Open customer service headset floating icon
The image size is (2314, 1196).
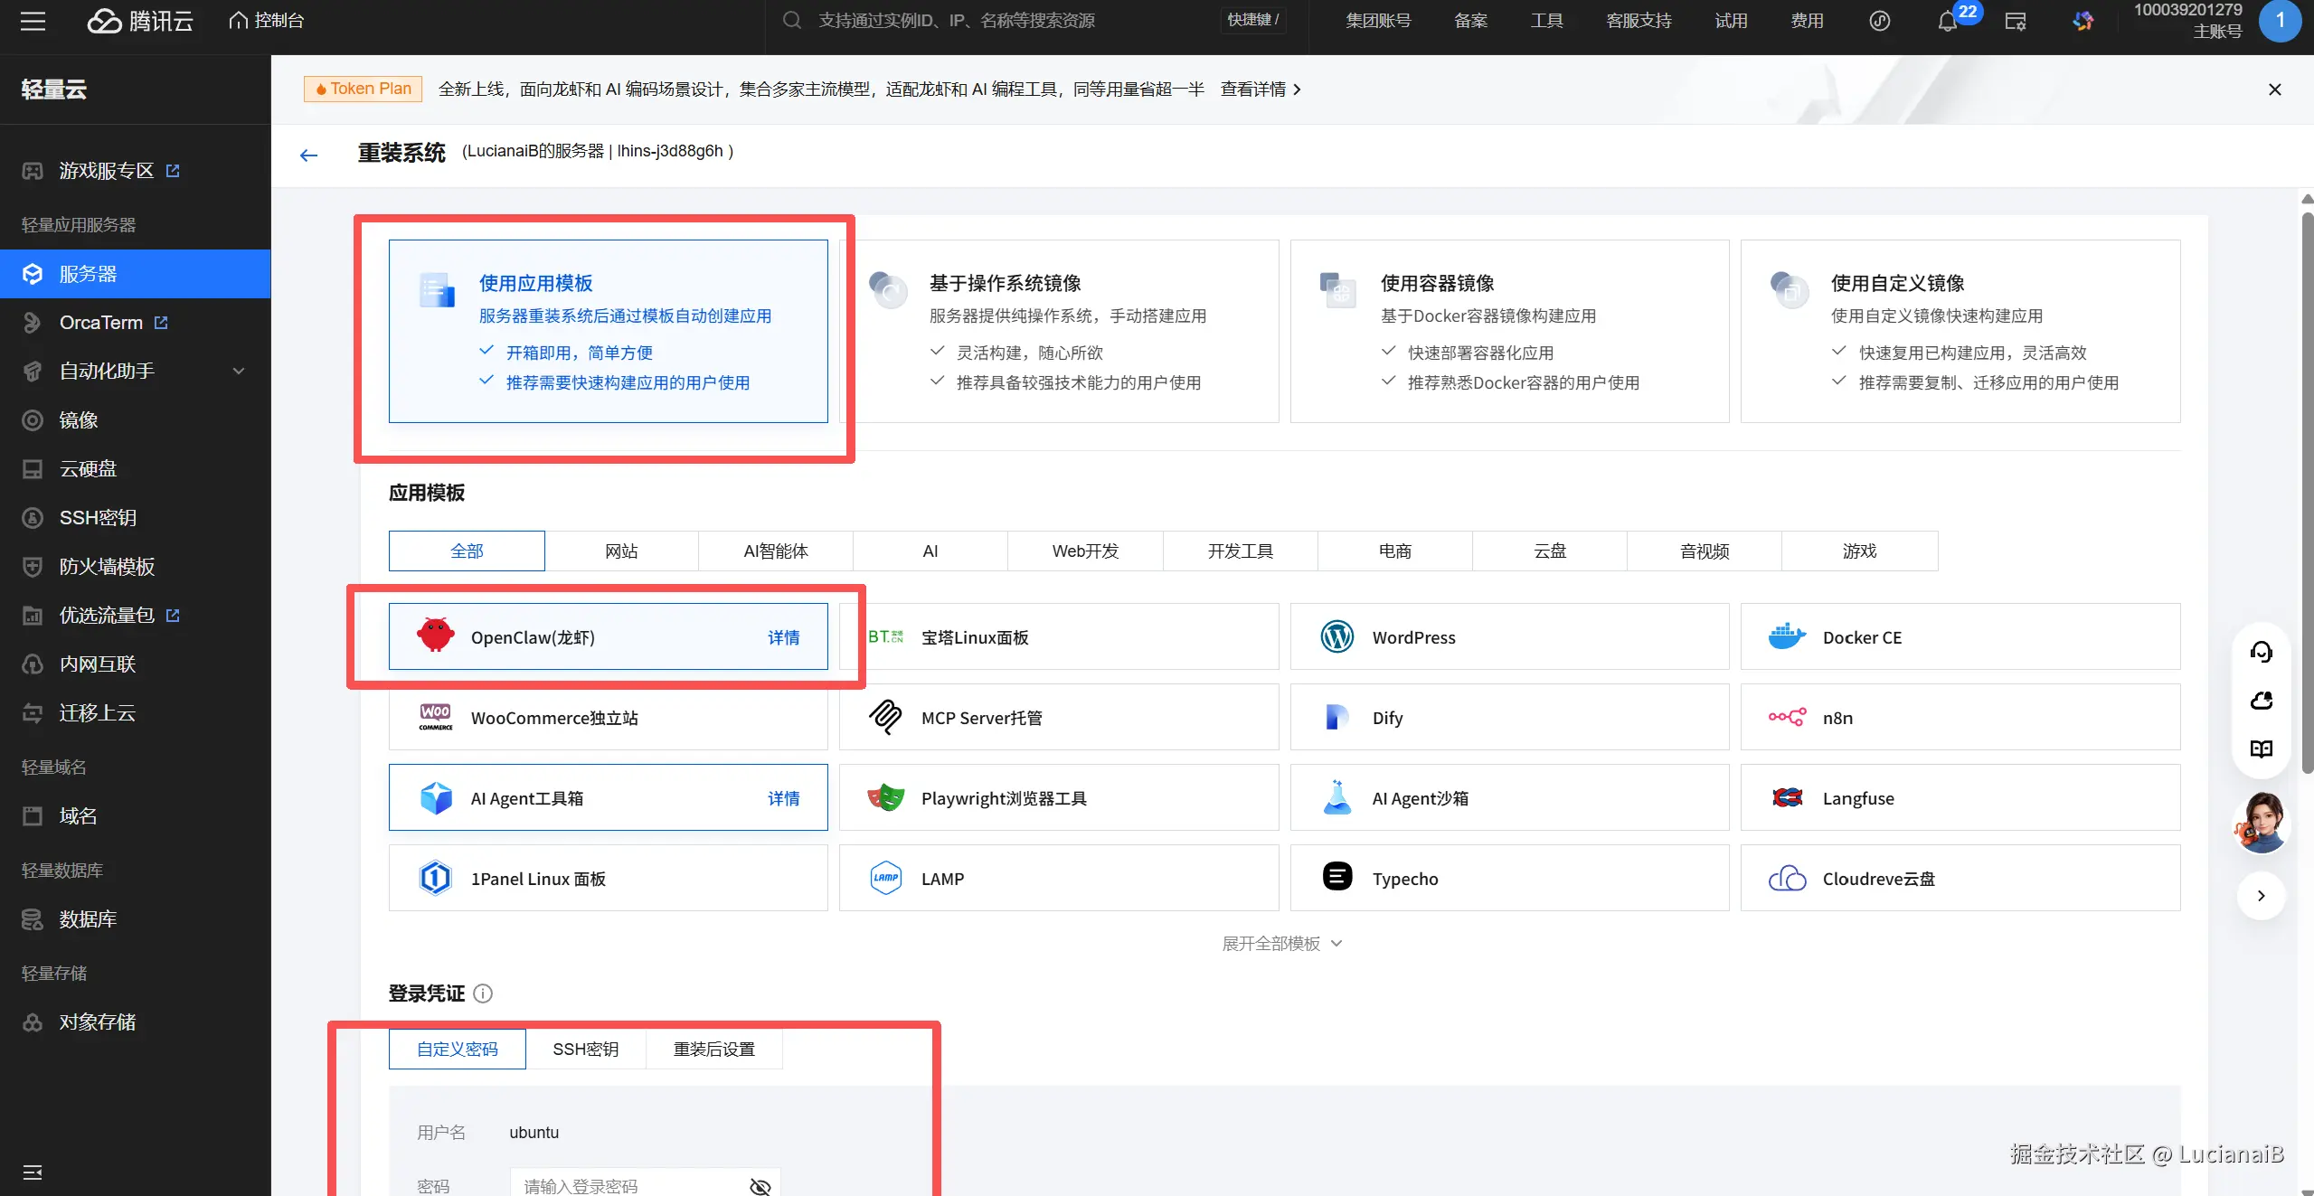pos(2261,652)
